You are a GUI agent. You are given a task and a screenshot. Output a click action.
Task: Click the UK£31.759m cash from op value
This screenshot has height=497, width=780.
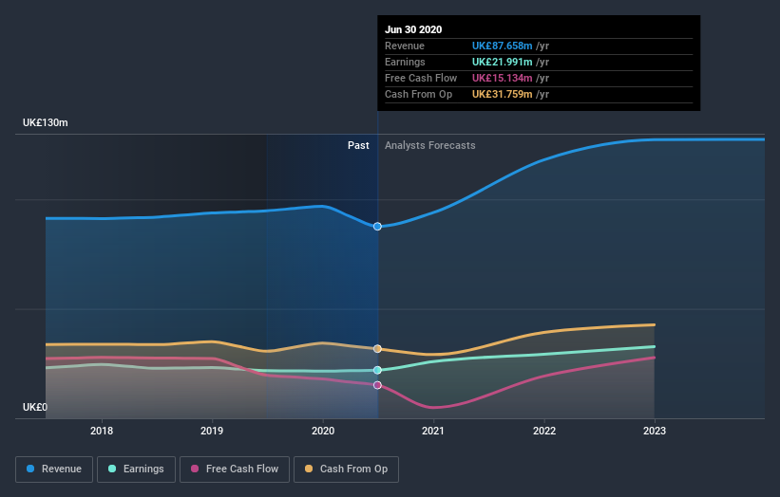[502, 94]
